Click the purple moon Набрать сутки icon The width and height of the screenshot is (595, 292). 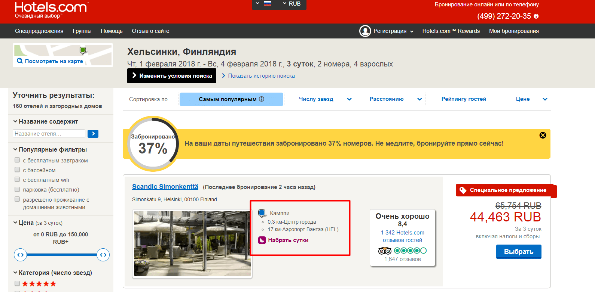click(262, 240)
